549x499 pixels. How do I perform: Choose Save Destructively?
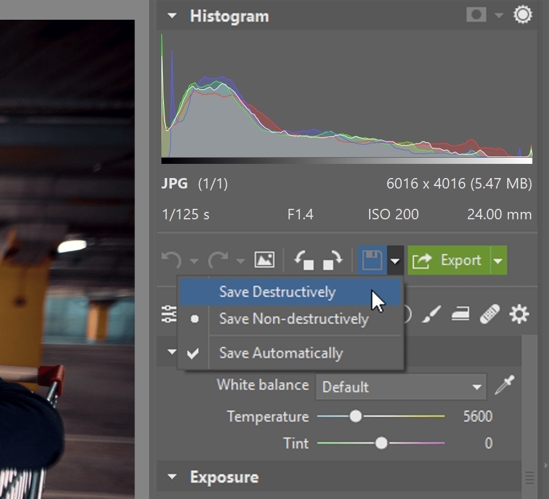point(290,292)
